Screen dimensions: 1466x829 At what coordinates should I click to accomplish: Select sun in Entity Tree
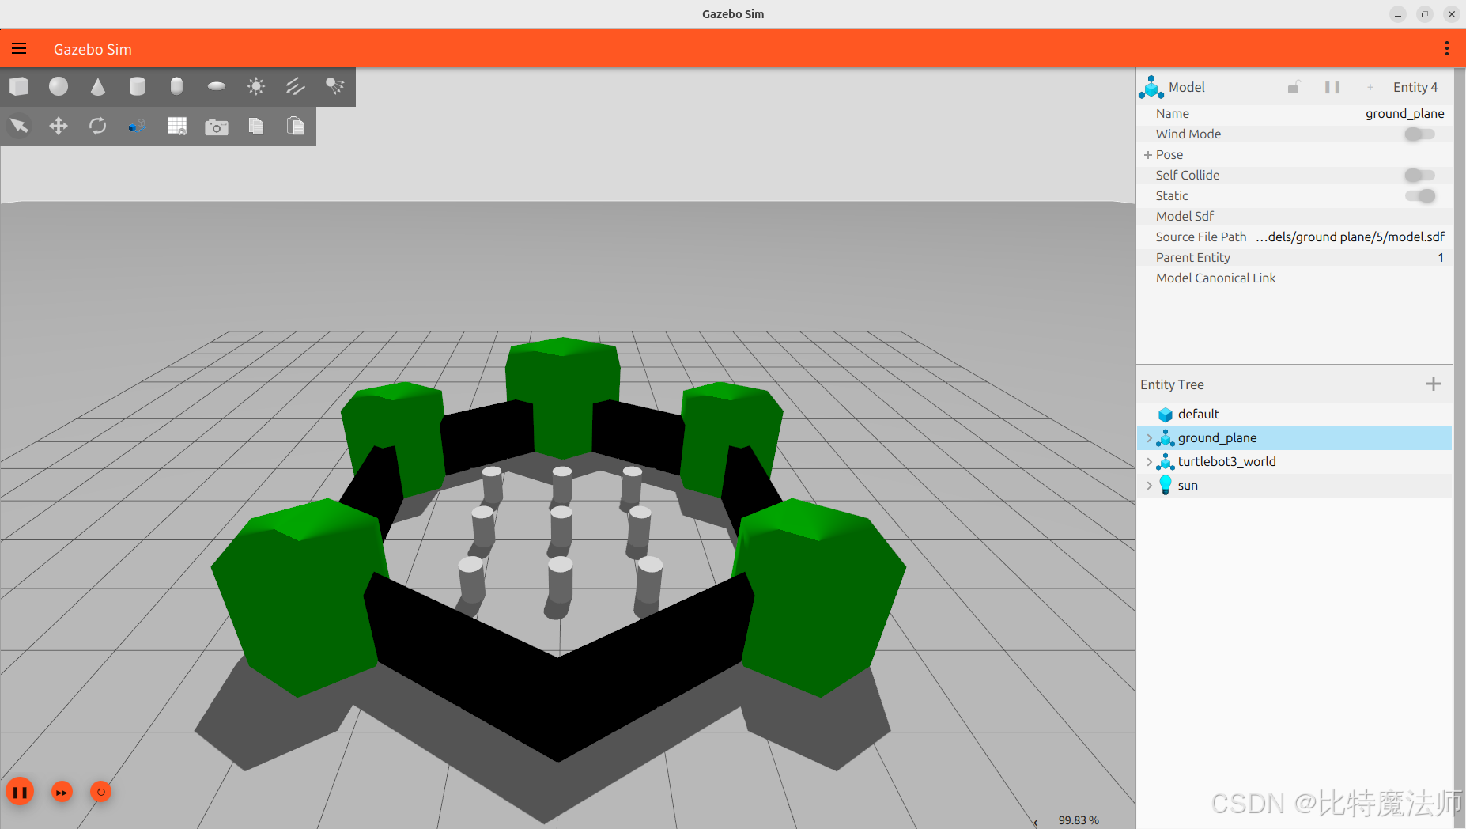[1294, 485]
